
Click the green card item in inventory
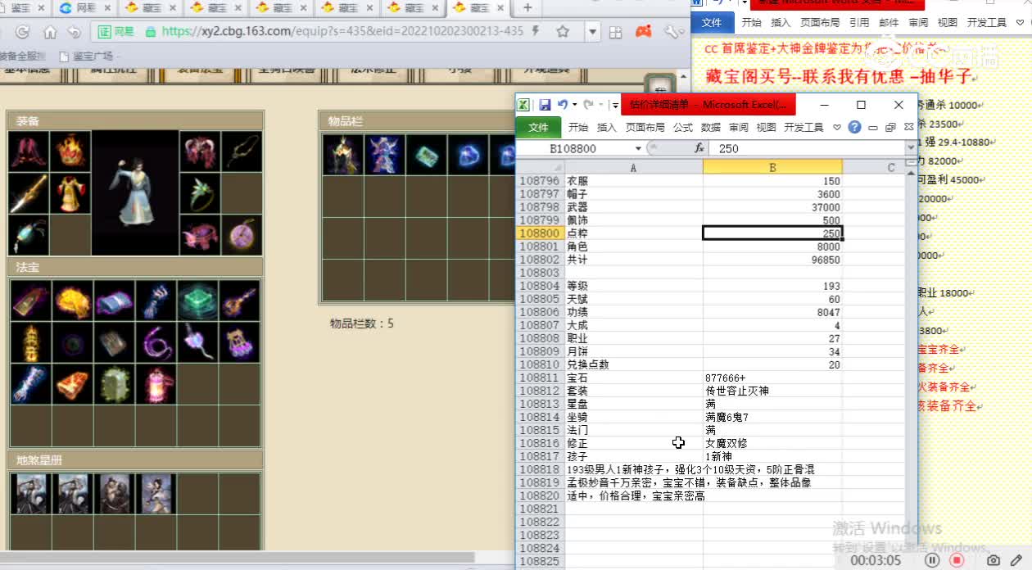click(426, 155)
